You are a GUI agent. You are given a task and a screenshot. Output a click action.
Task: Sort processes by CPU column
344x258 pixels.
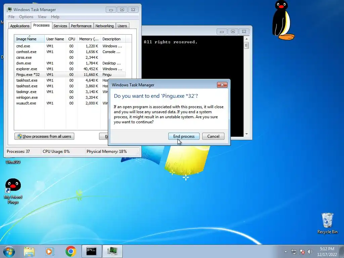72,39
